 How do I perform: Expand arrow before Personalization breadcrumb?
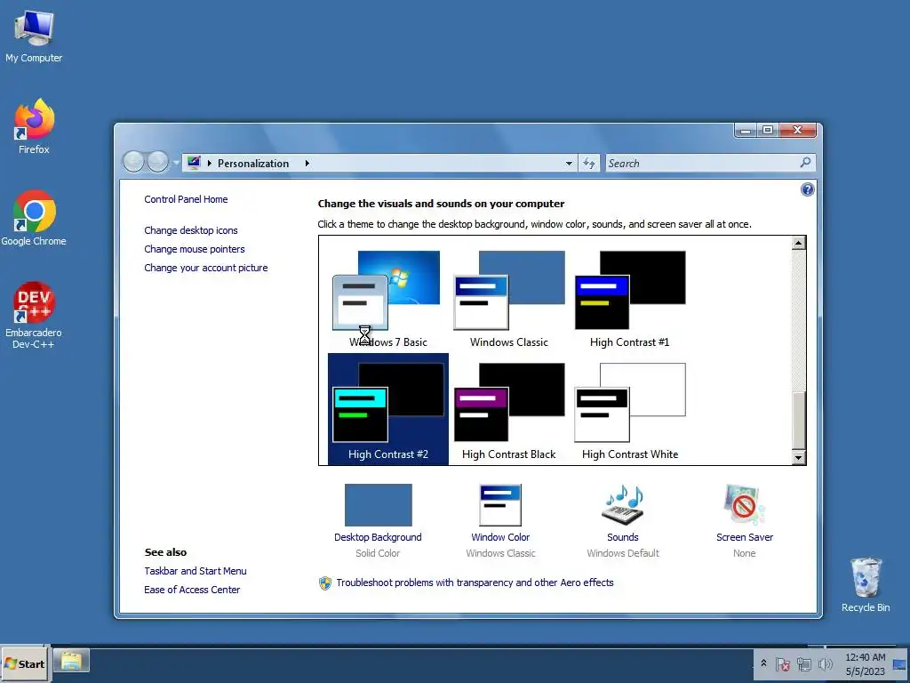(210, 164)
